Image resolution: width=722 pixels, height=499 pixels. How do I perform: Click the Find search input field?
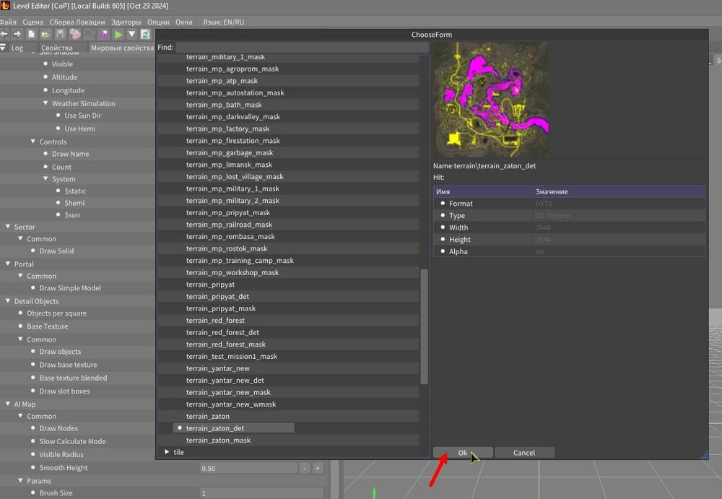(x=303, y=48)
